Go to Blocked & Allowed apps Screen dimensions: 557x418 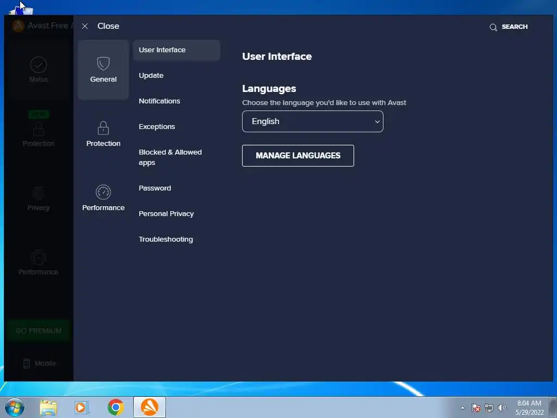pos(170,157)
